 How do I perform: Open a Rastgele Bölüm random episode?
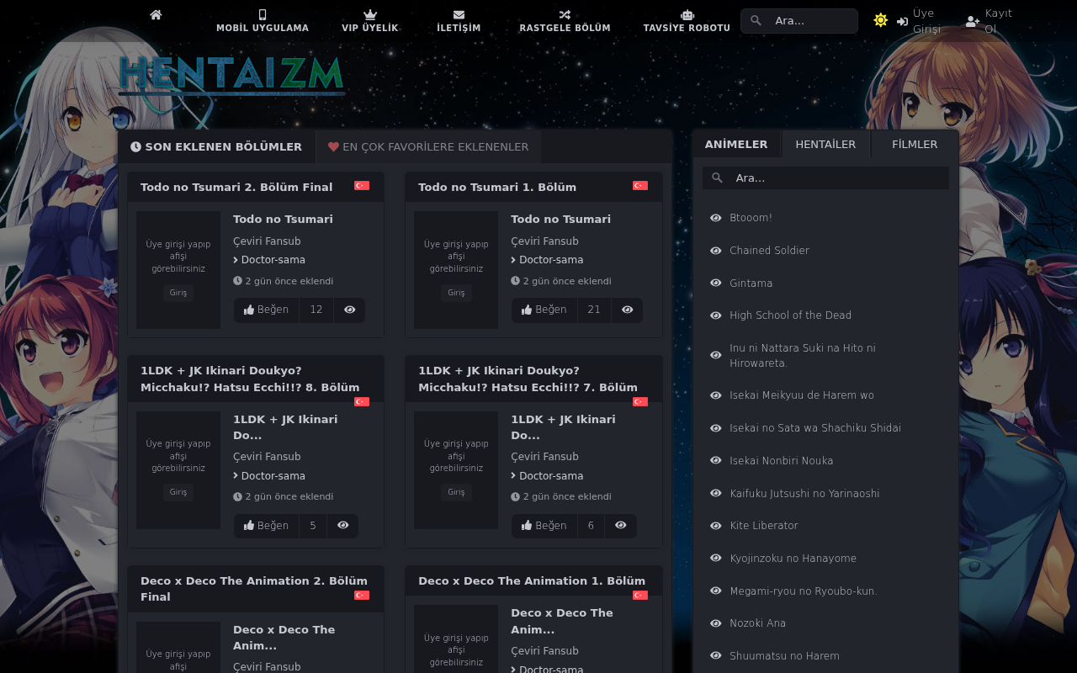click(x=565, y=21)
